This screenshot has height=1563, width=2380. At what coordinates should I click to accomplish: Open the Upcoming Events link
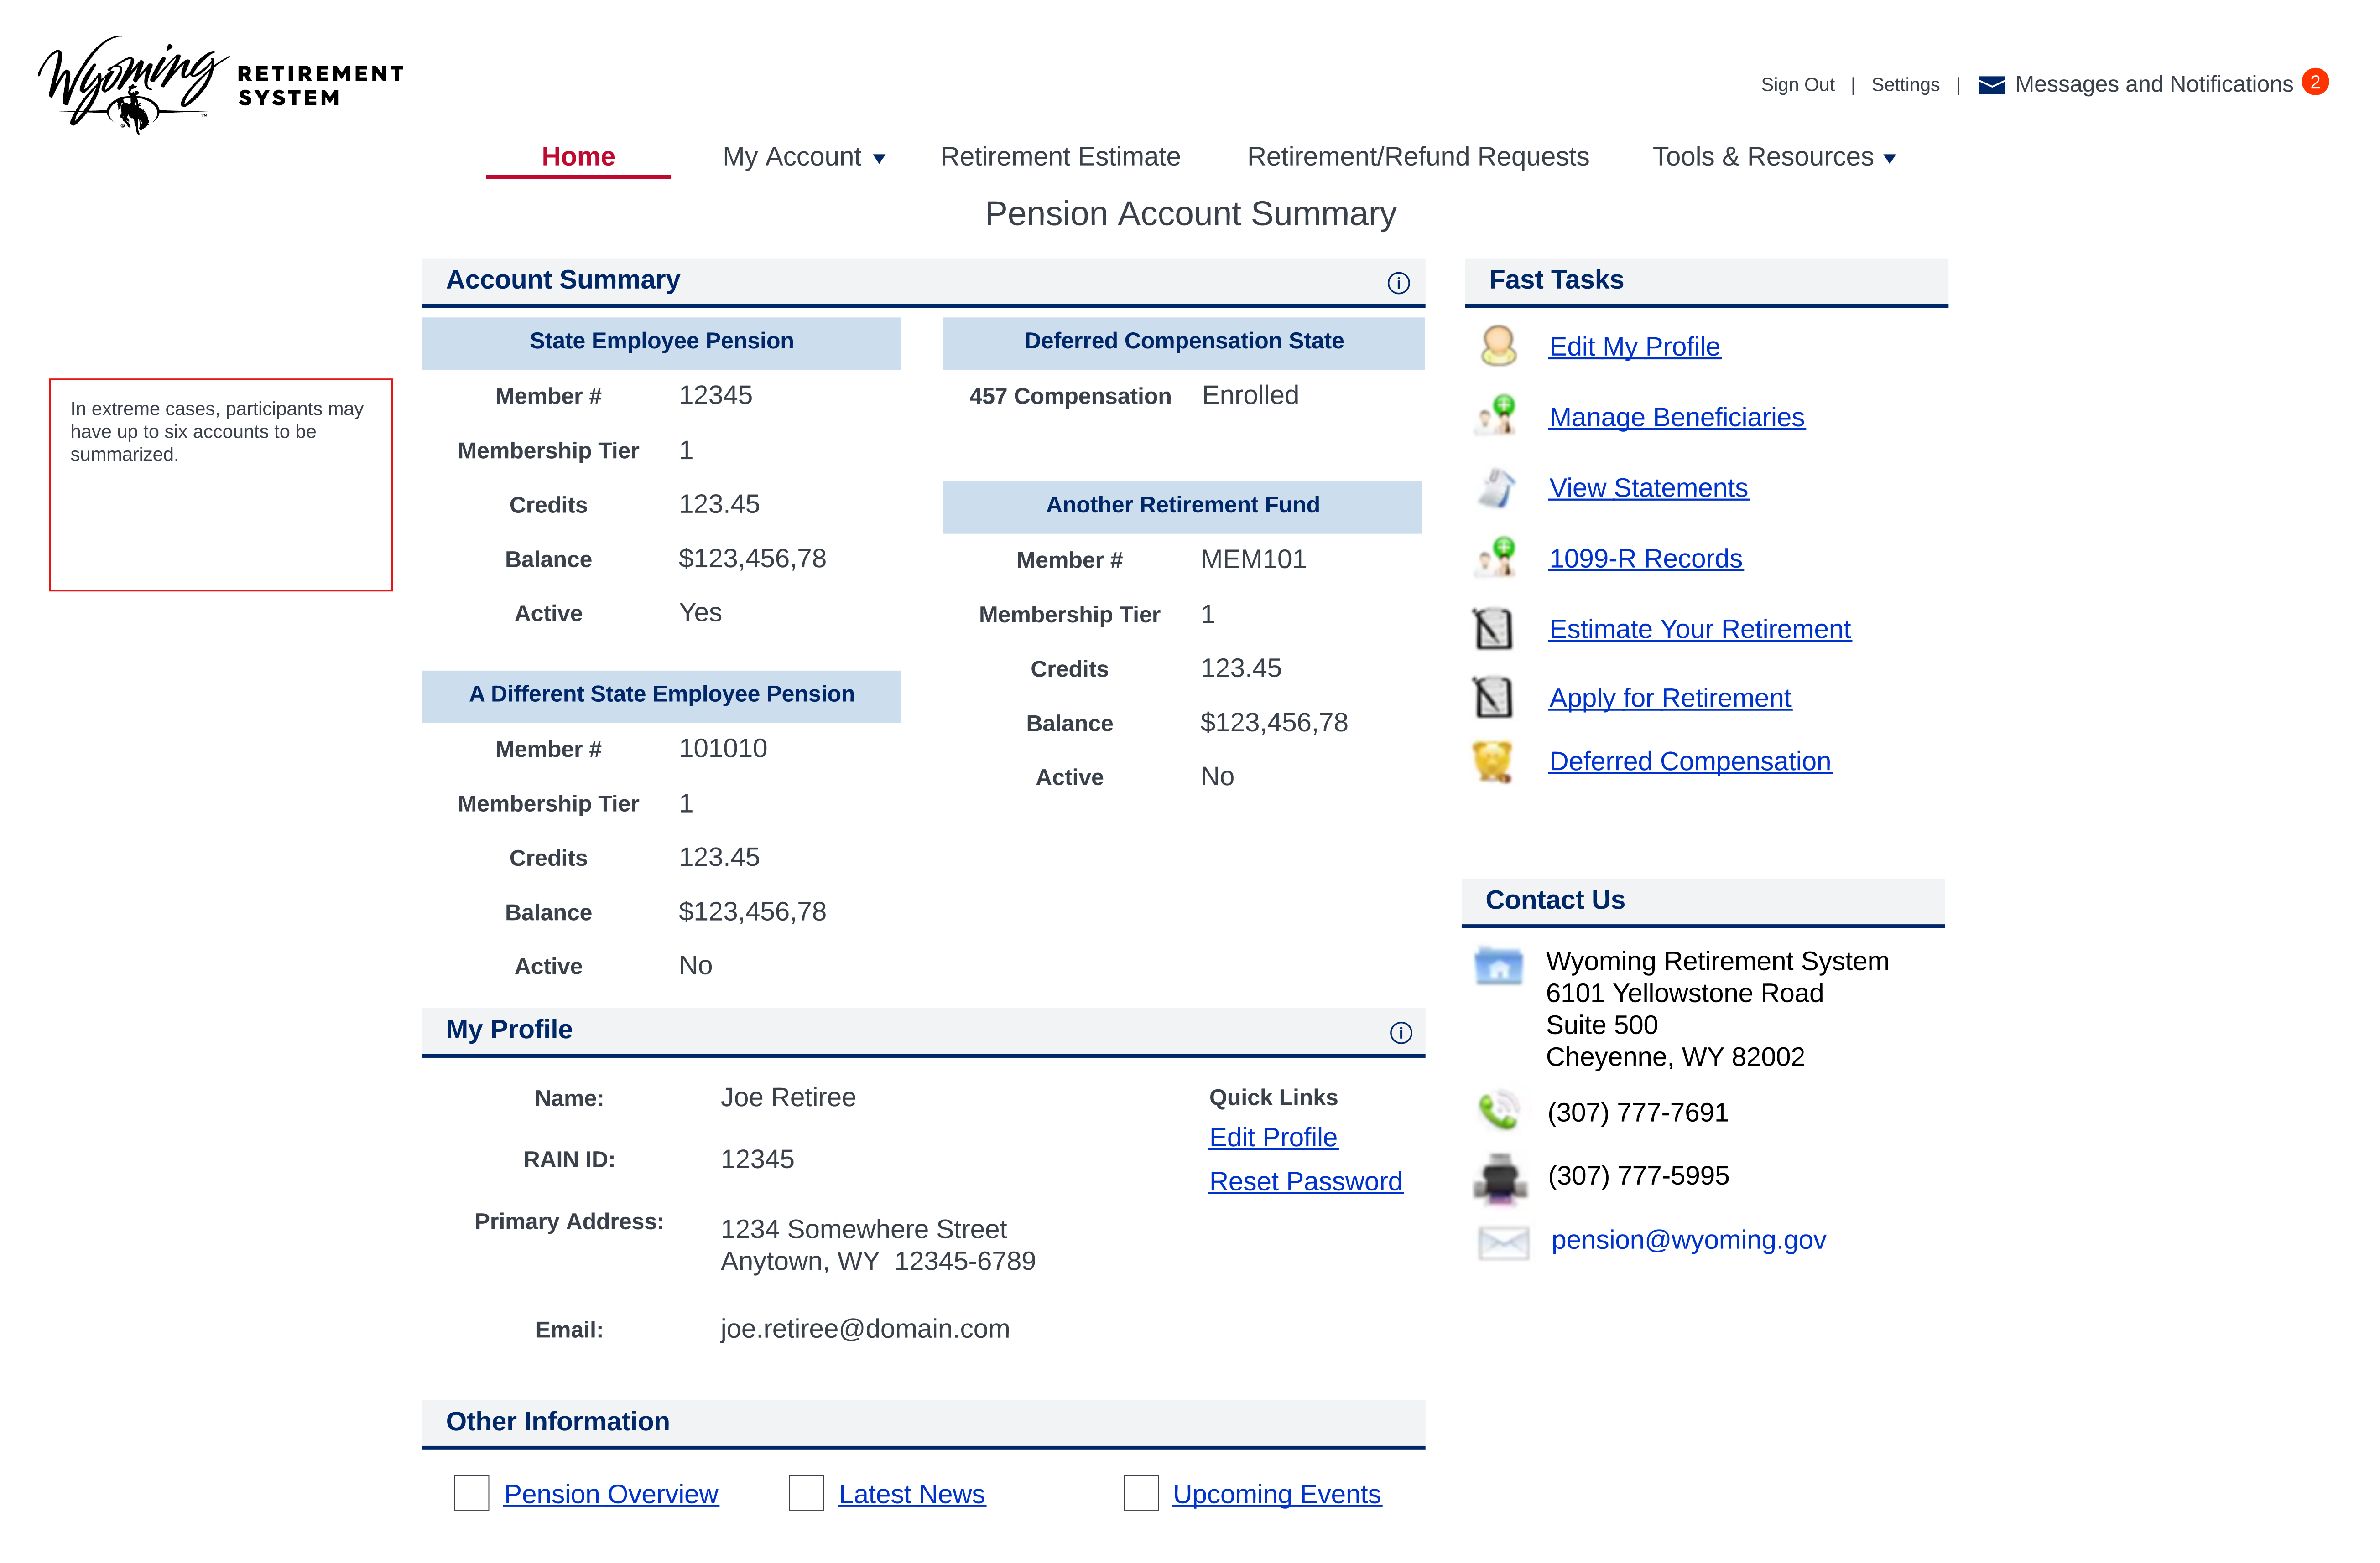(x=1276, y=1494)
